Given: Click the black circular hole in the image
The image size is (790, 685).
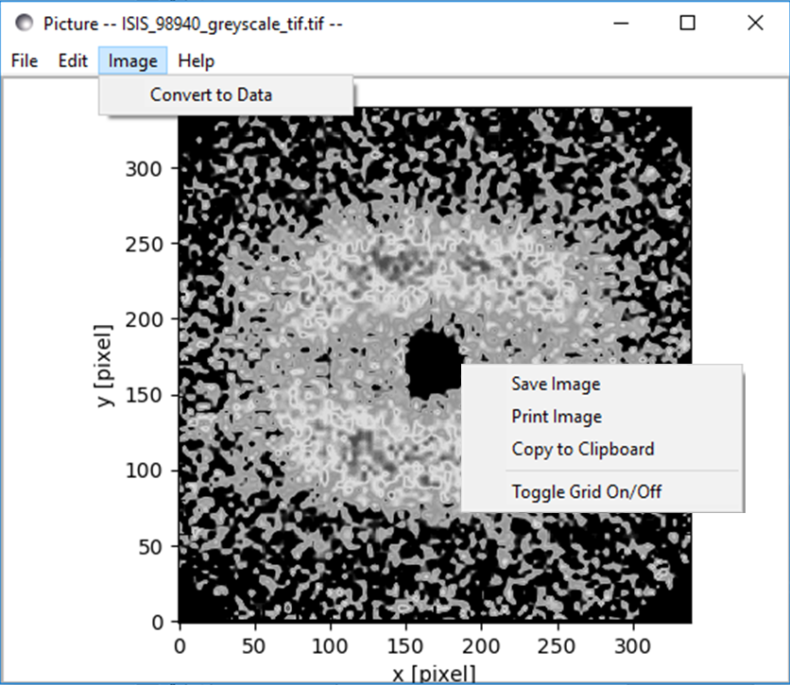Looking at the screenshot, I should 432,364.
